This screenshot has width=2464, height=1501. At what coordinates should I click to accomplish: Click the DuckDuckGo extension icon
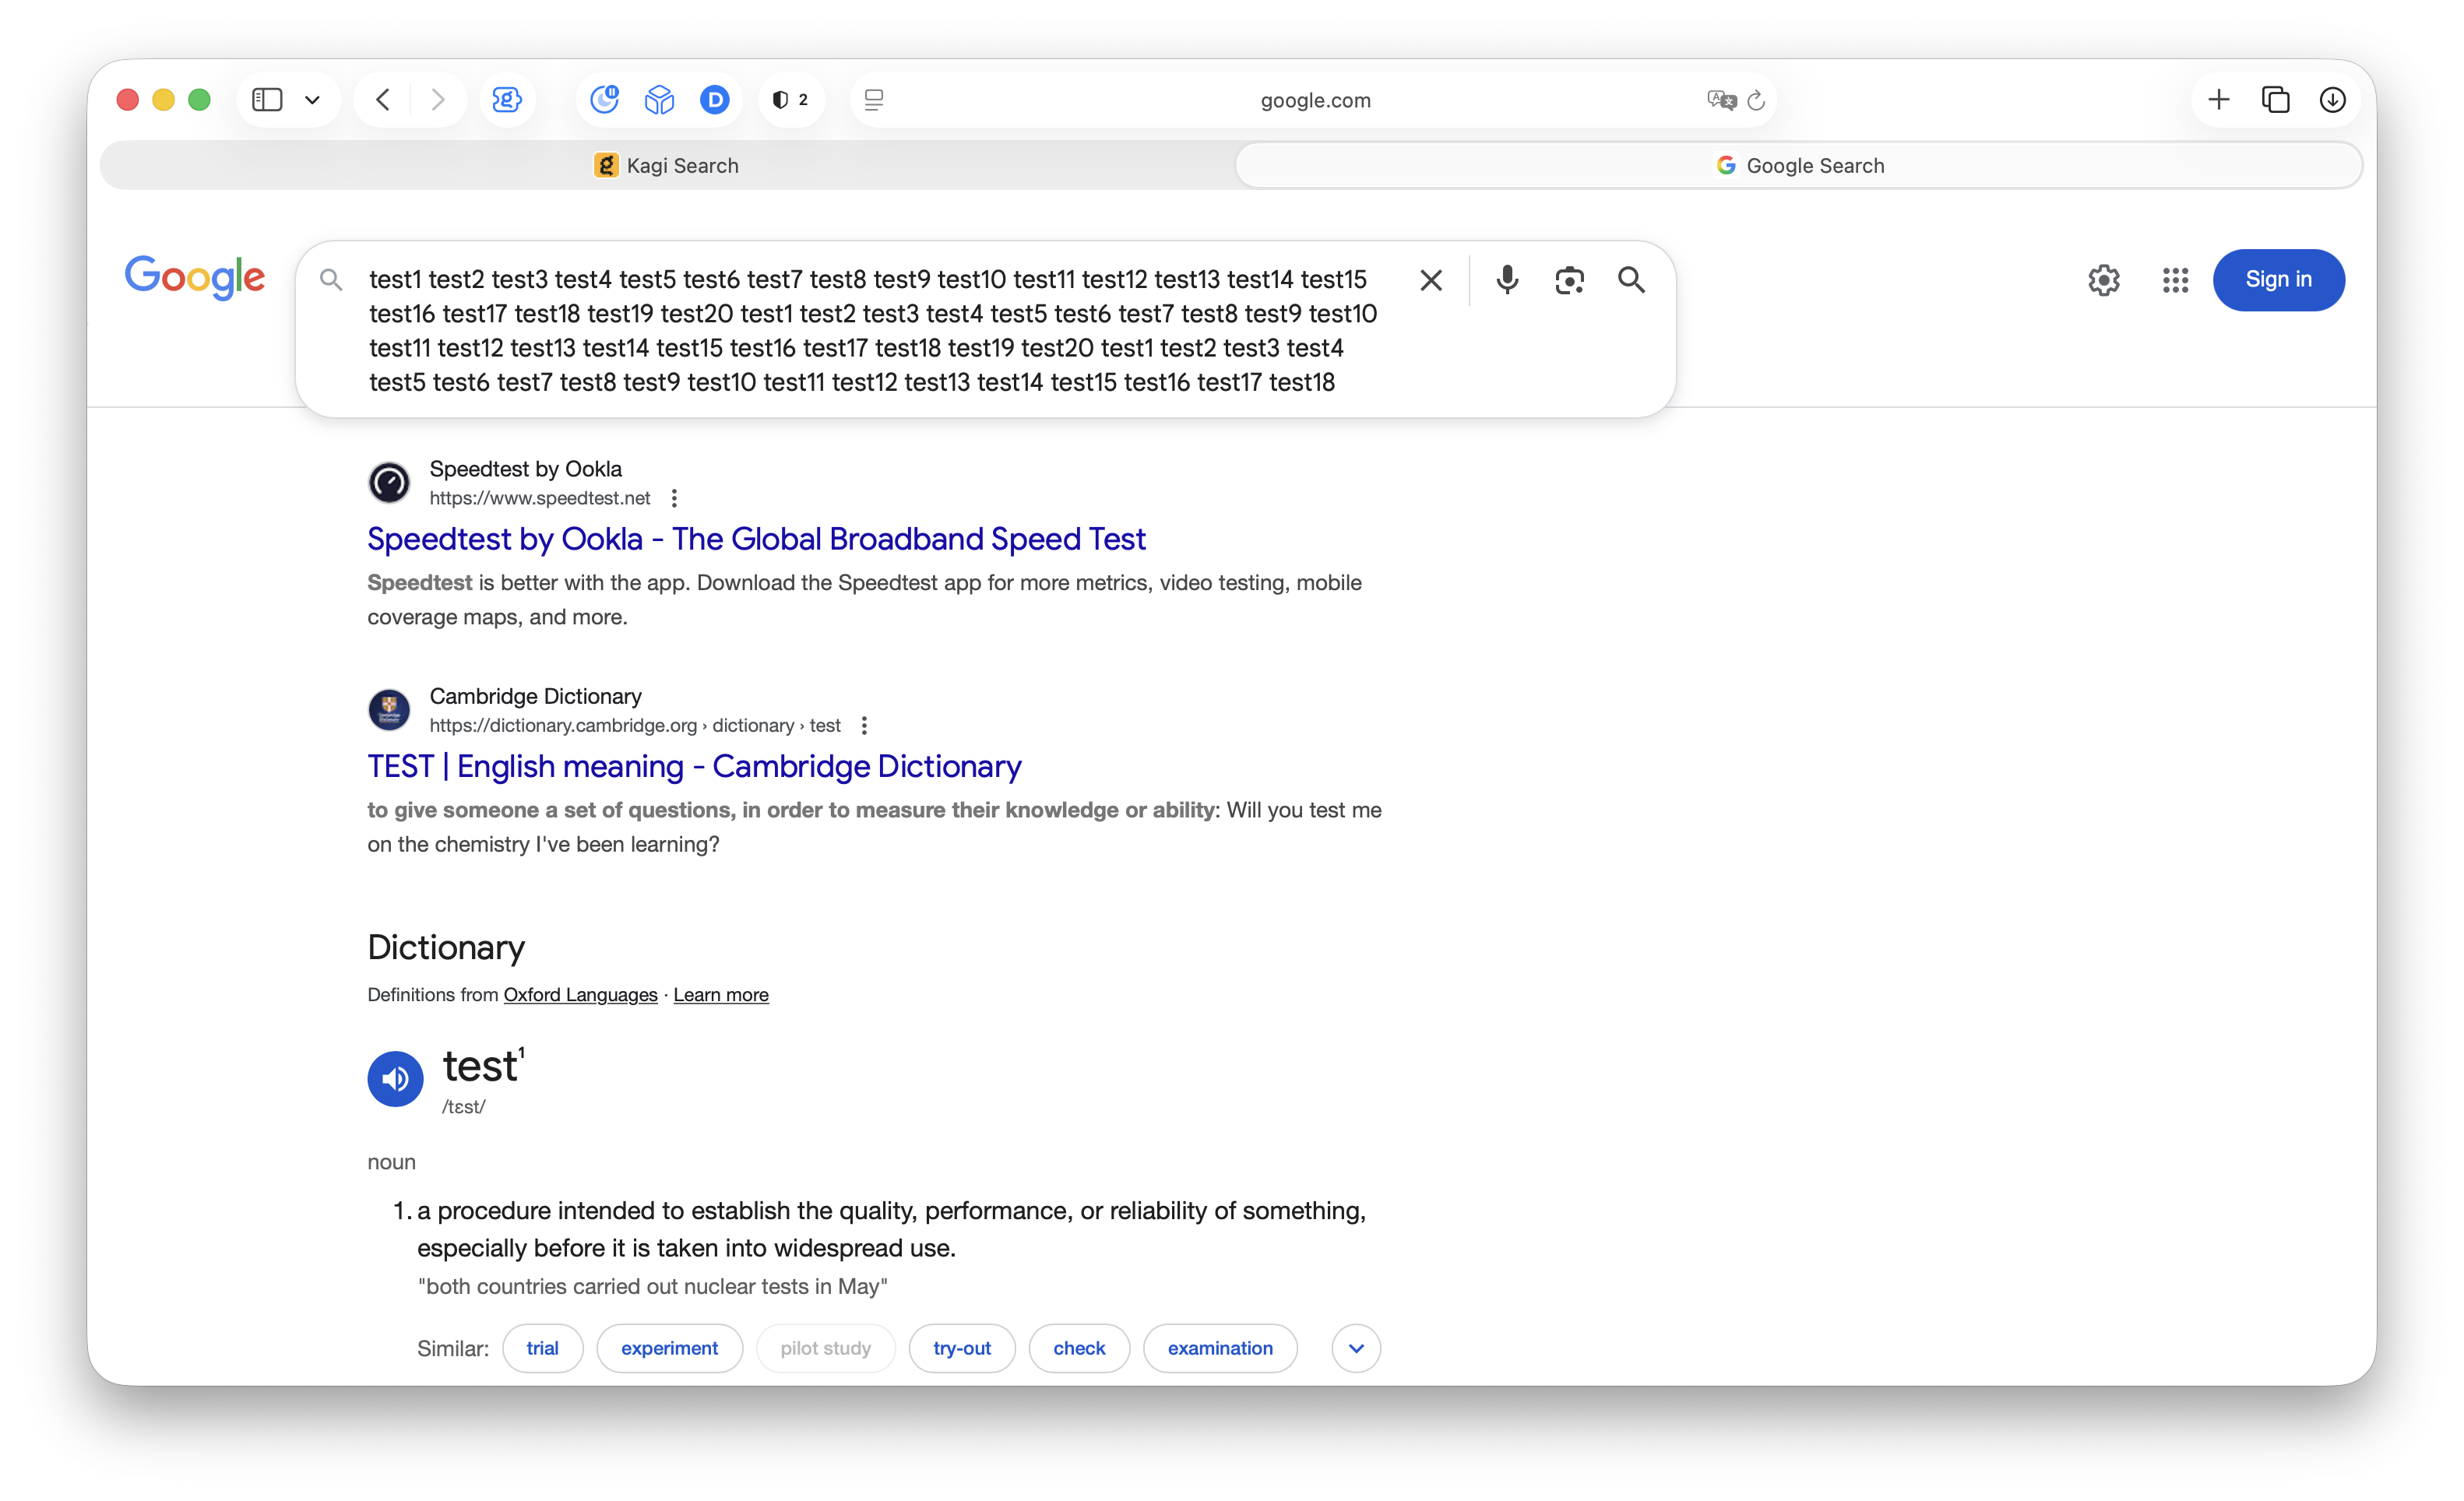(715, 99)
